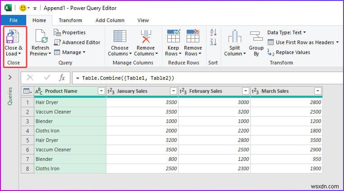344x191 pixels.
Task: Select row number 8
Action: tap(28, 168)
